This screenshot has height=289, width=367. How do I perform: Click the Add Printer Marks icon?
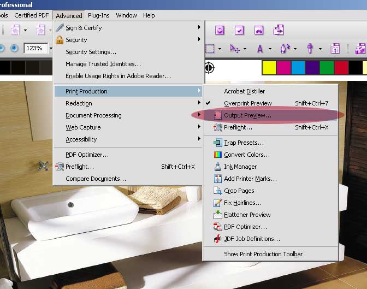[218, 179]
